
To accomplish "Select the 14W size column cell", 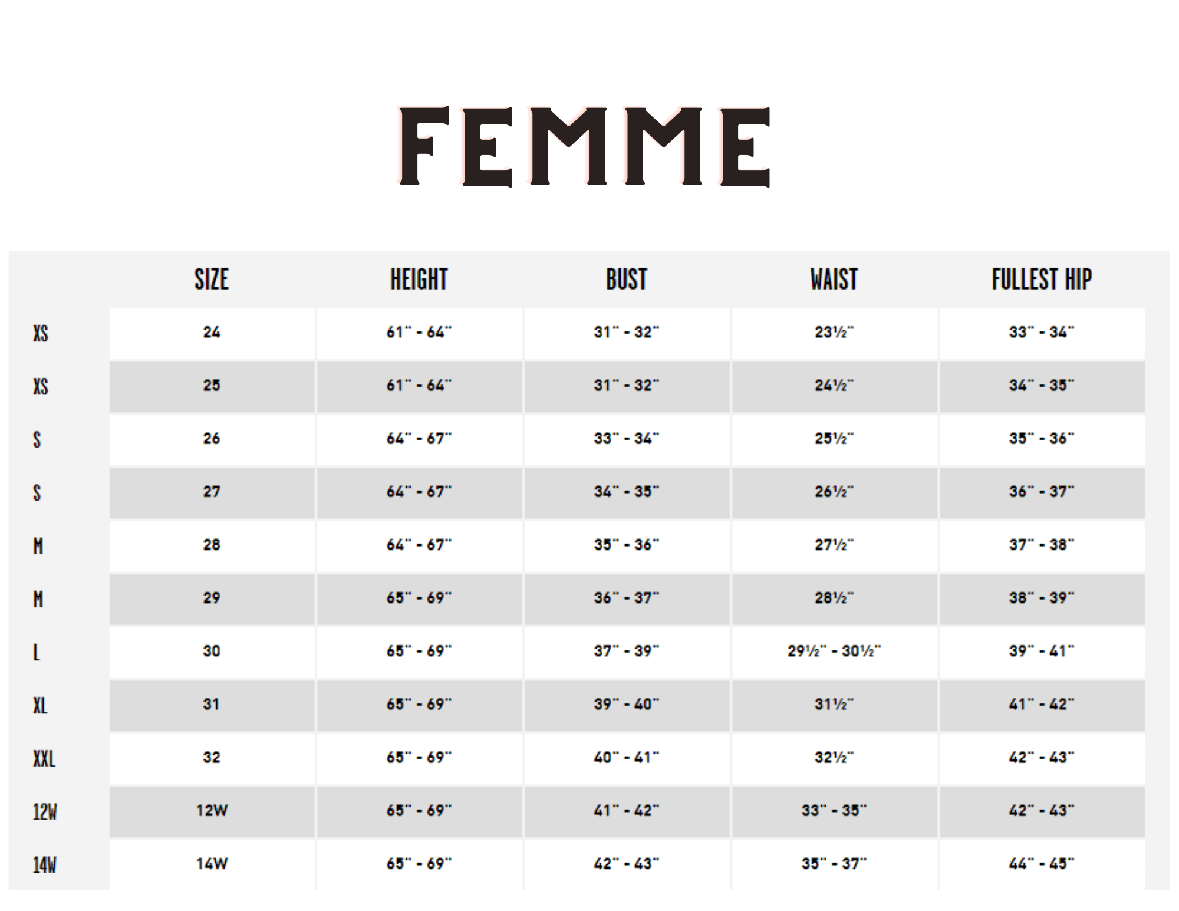I will 212,864.
